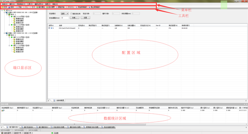Collapse the 板卡: 0 node
This screenshot has height=134, width=248.
click(7, 35)
